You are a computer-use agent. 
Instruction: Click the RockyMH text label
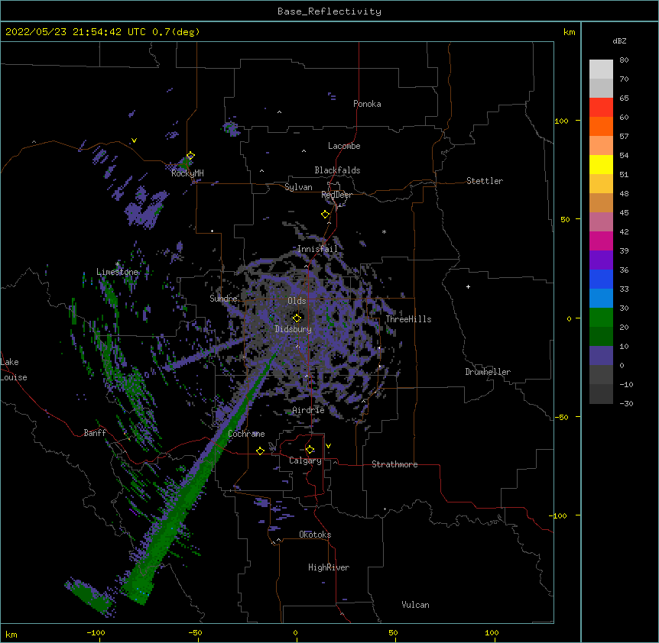pos(187,173)
